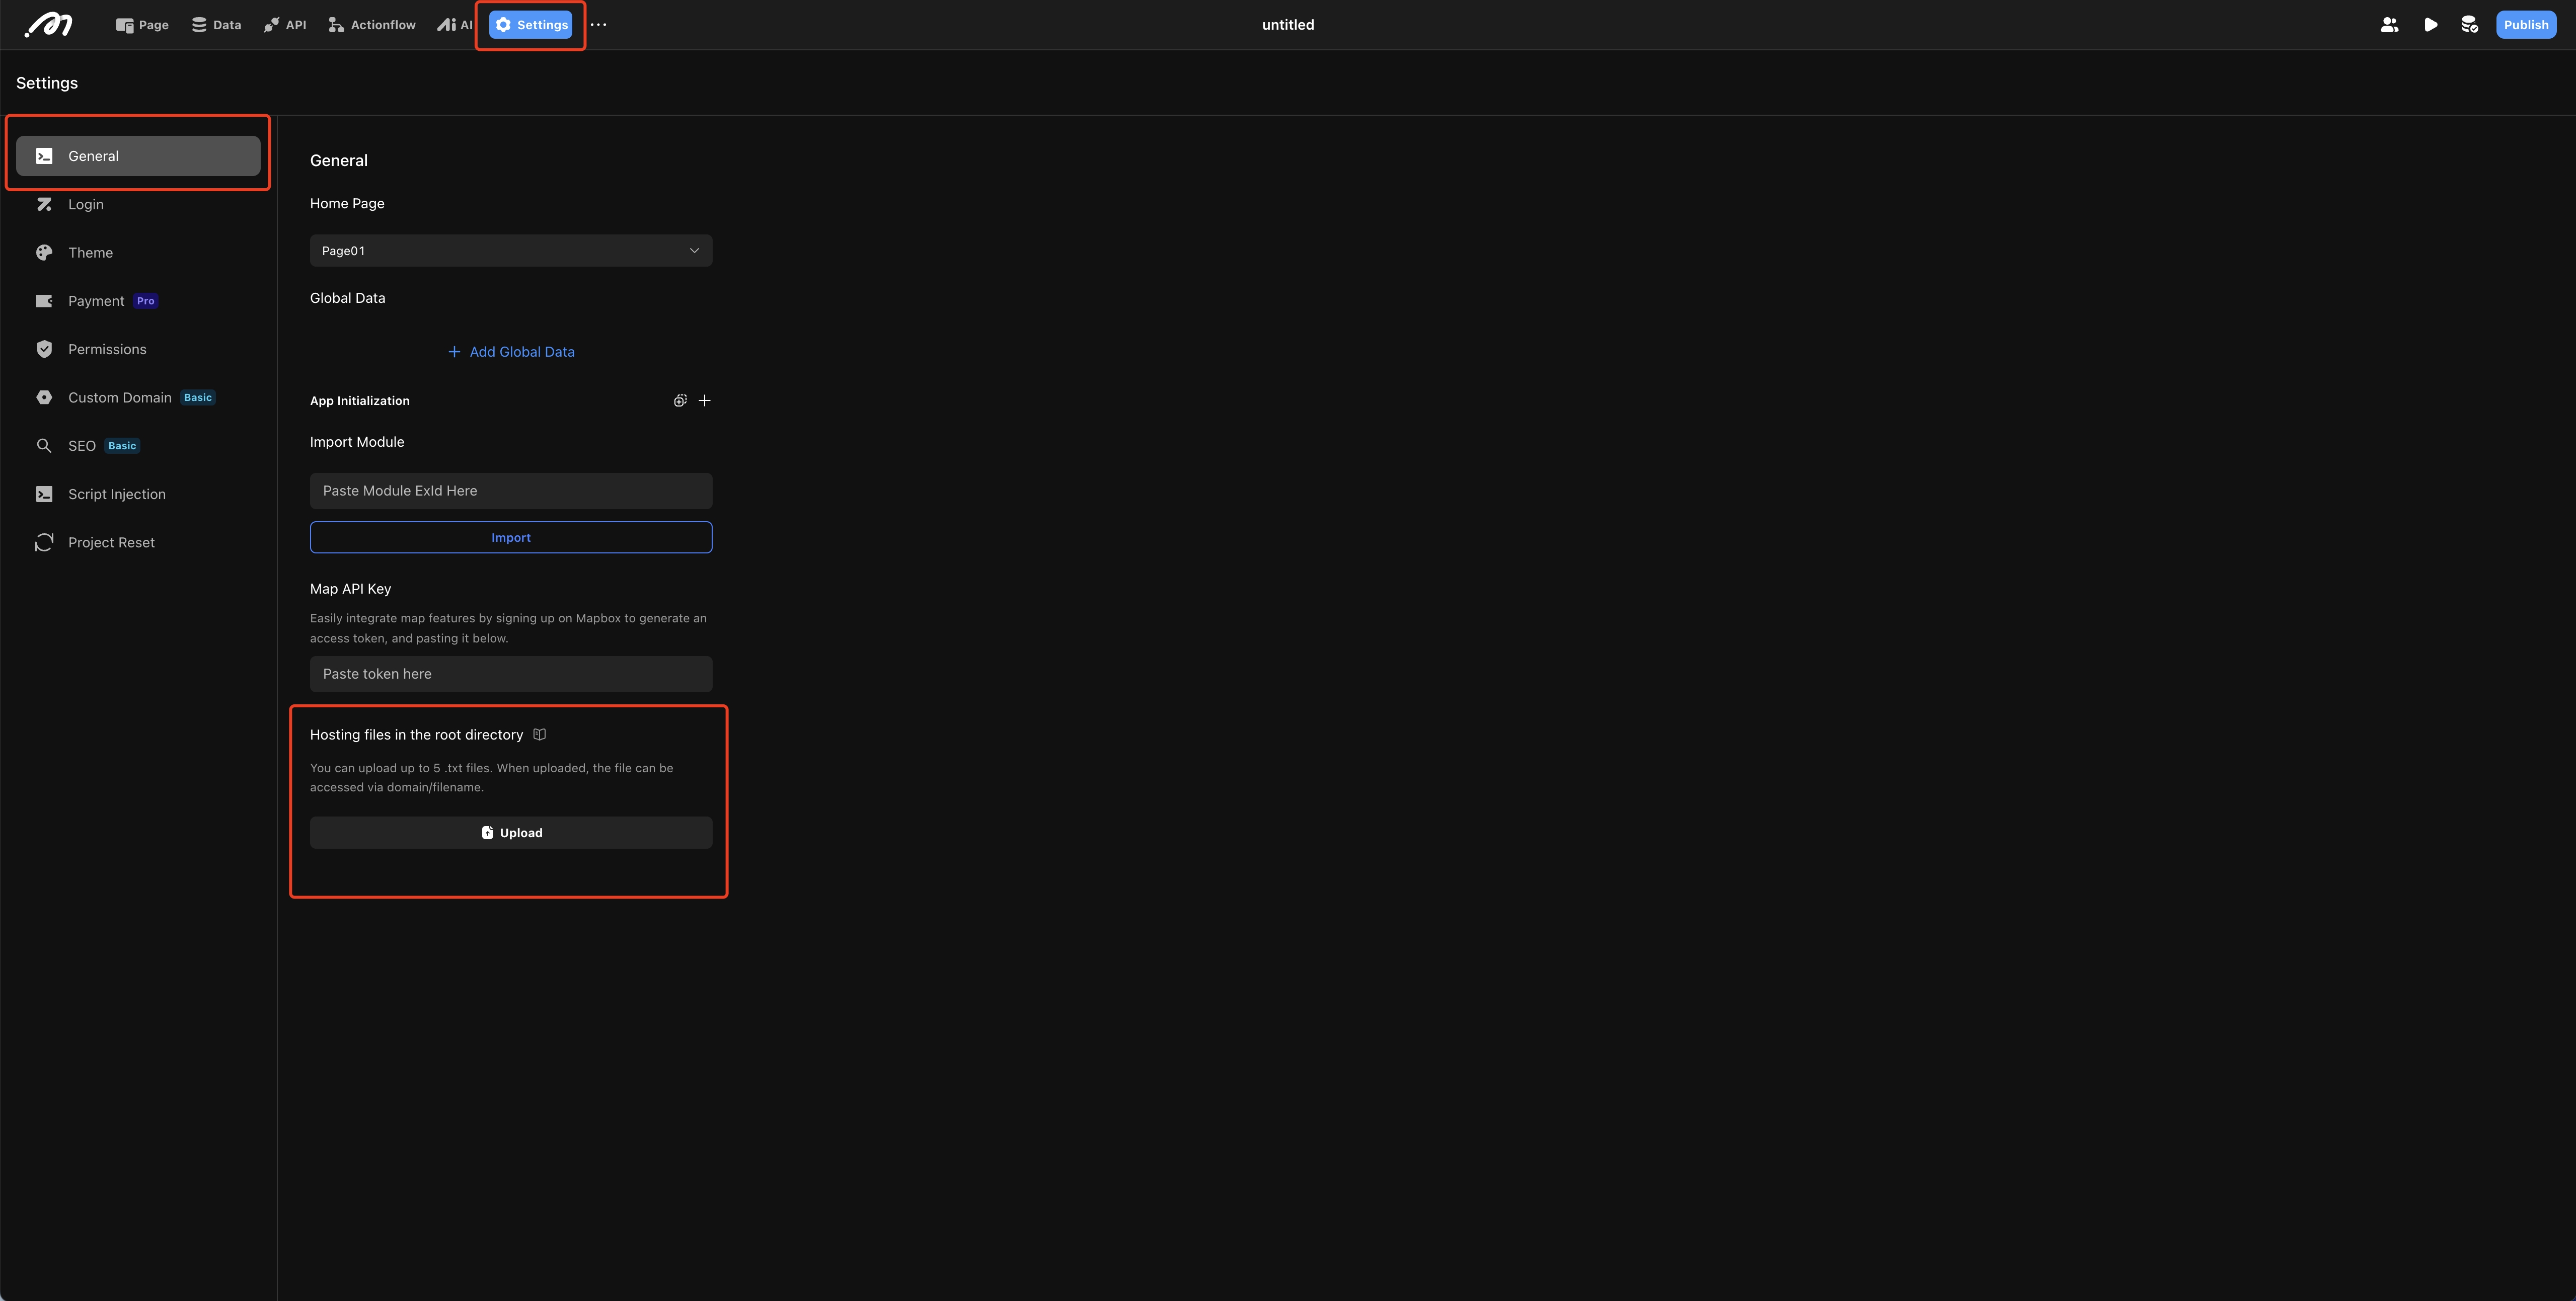The height and width of the screenshot is (1301, 2576).
Task: Expand the Home Page dropdown
Action: (511, 251)
